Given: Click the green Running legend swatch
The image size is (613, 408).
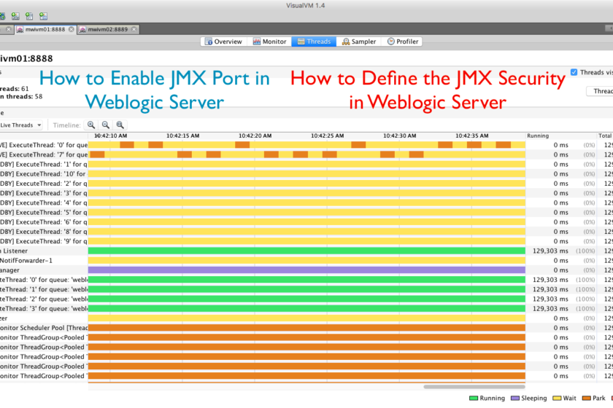Looking at the screenshot, I should tap(473, 399).
